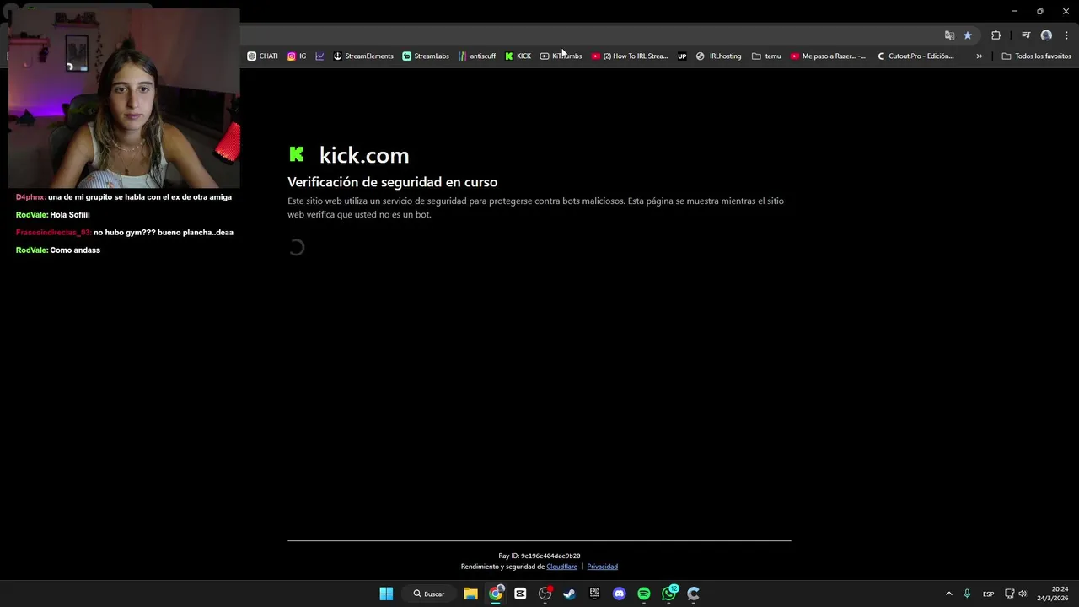
Task: Open the Me paso a Razer bookmark
Action: click(x=828, y=56)
